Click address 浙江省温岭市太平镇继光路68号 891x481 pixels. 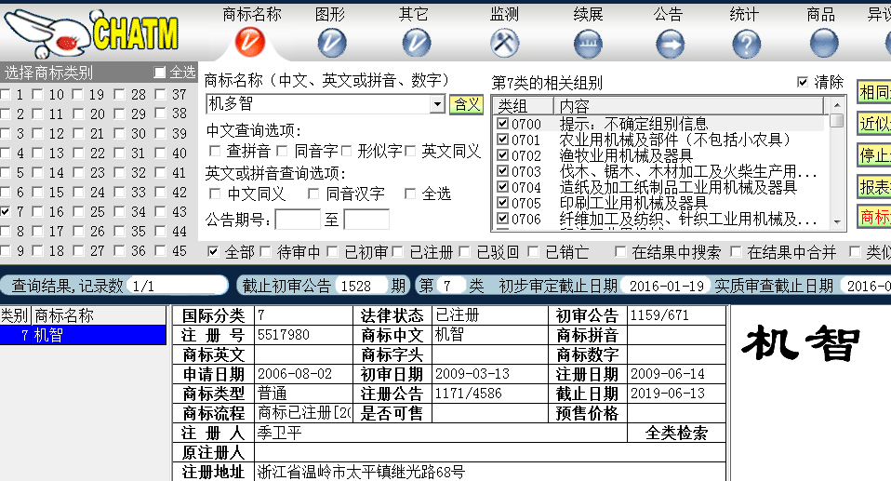pos(361,472)
